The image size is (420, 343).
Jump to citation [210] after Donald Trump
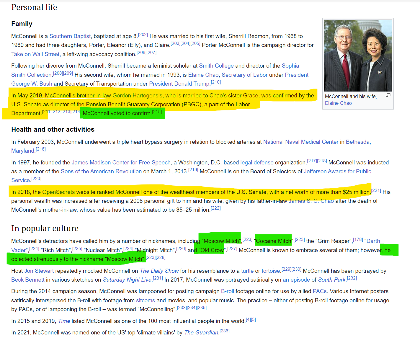coord(216,82)
